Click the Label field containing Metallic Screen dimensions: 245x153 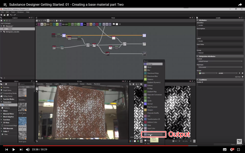pyautogui.click(x=220, y=41)
